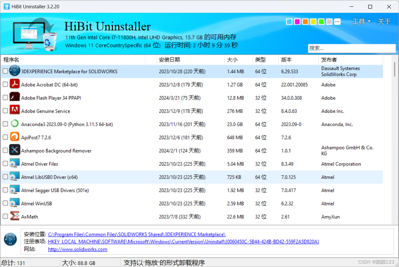Choose the green theme swatch
Screen dimensions: 399x267
321,21
